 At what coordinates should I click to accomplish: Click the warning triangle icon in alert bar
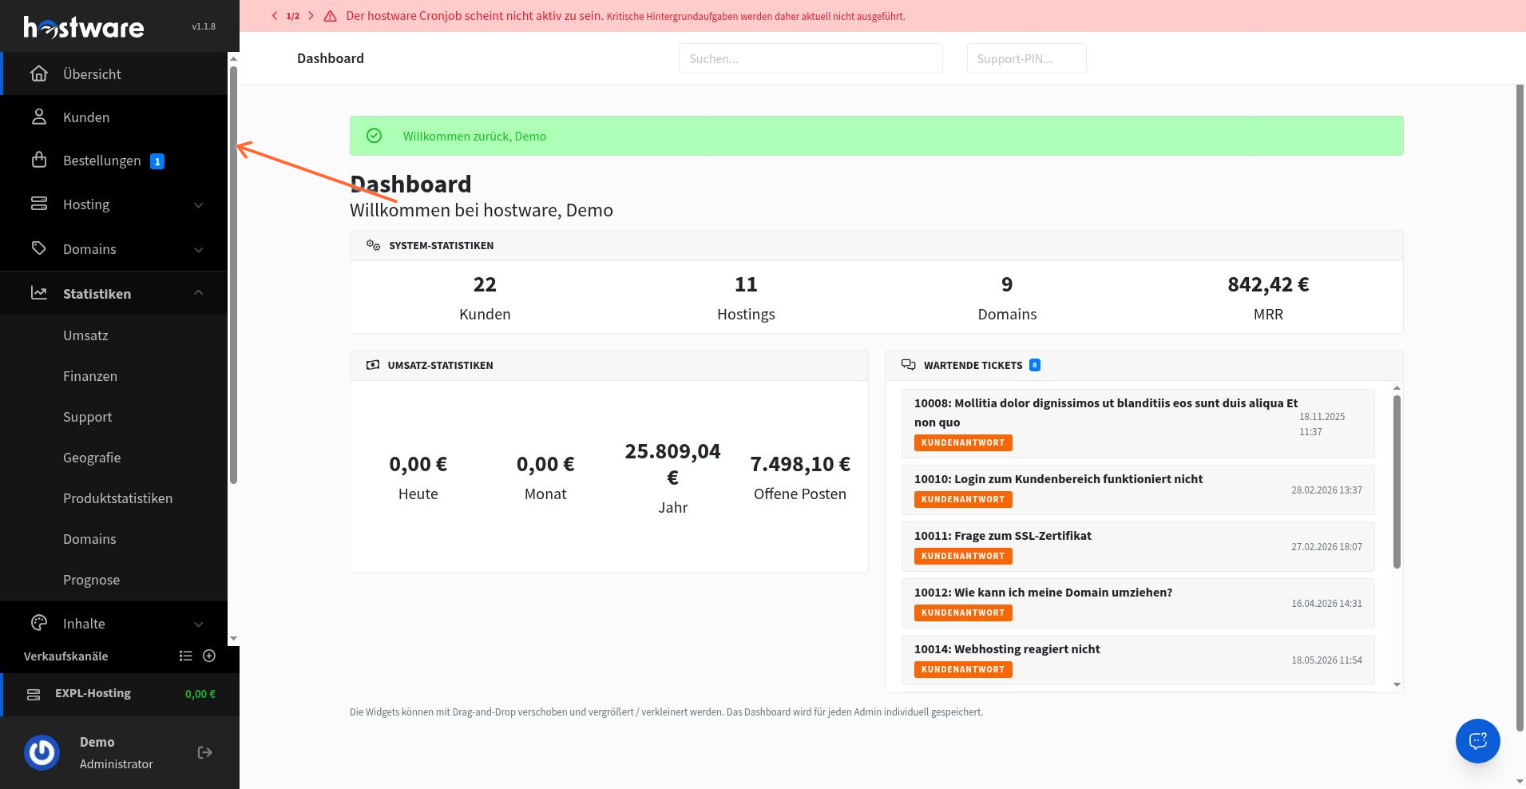[x=330, y=16]
